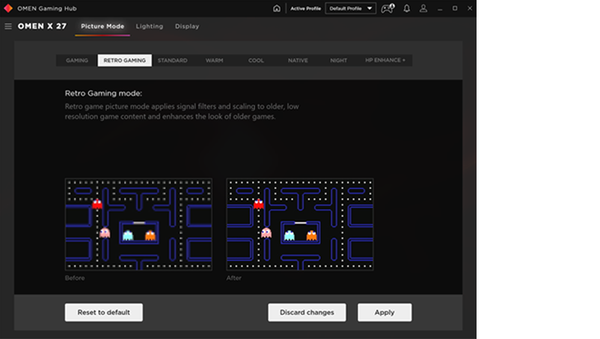
Task: Select the HP ENHANCE + picture mode
Action: (x=385, y=60)
